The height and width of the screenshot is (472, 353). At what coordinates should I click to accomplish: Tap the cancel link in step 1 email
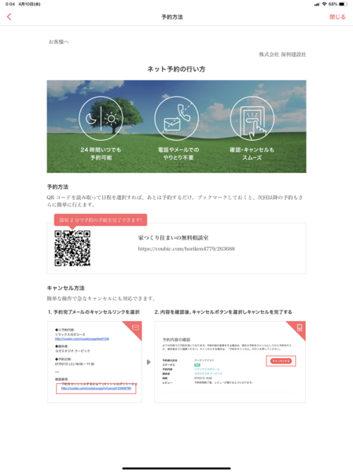(x=96, y=389)
